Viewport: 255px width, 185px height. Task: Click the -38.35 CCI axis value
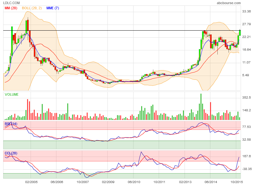247,169
